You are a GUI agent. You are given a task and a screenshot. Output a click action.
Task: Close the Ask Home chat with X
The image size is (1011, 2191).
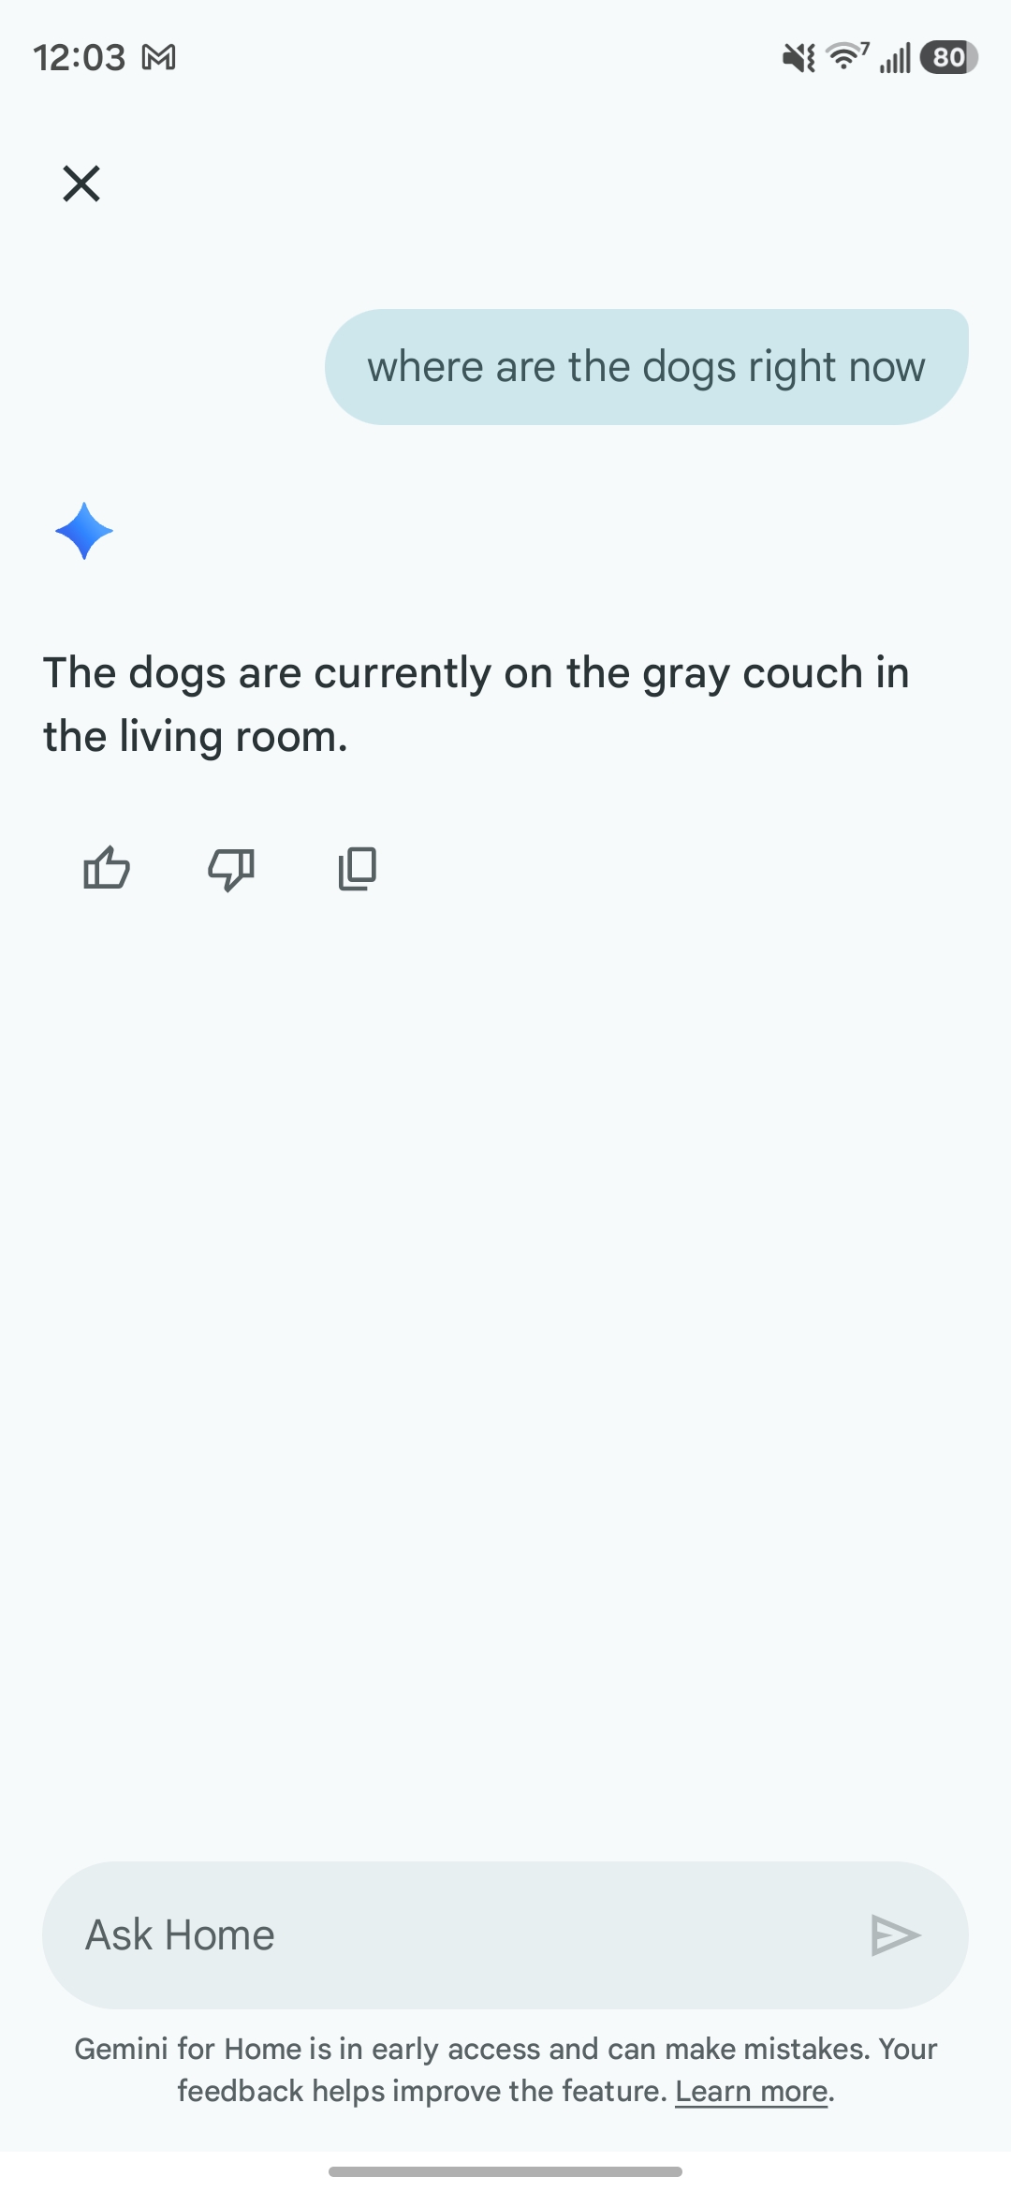click(x=81, y=184)
